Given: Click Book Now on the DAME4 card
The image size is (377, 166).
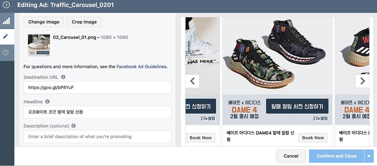Looking at the screenshot, I should (x=313, y=138).
